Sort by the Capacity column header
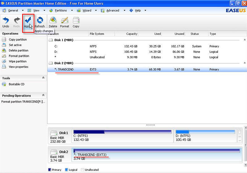Screen dimensions: 247x173 tap(126, 34)
